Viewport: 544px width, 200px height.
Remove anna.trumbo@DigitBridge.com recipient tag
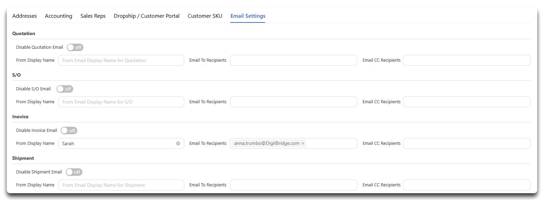point(302,143)
